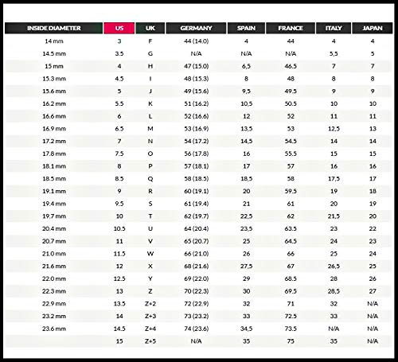Select Germany value 54 (17.2)
Viewport: 398px width, 362px height.
coord(197,142)
